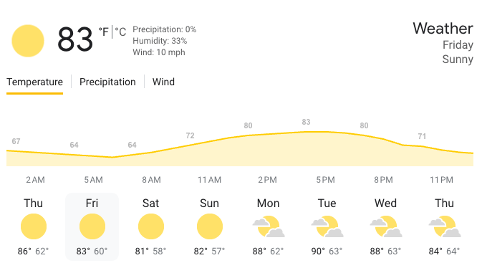482x268 pixels.
Task: Choose Saturday's sunny forecast icon
Action: coord(151,226)
